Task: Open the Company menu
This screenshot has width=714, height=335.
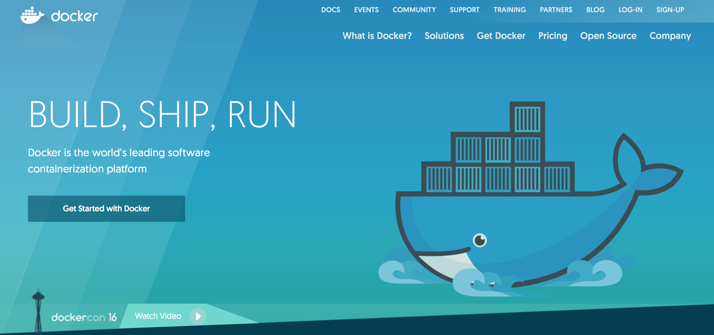Action: [670, 36]
